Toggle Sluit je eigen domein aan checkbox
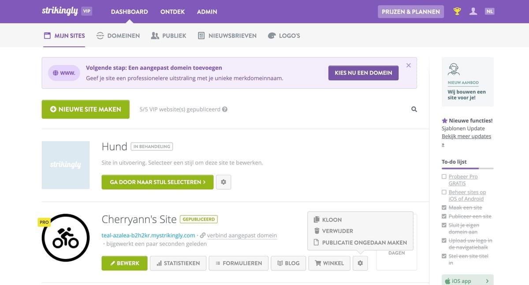This screenshot has height=285, width=529. point(444,225)
